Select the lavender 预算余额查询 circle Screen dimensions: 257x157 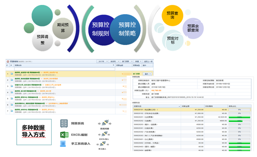tap(193, 28)
